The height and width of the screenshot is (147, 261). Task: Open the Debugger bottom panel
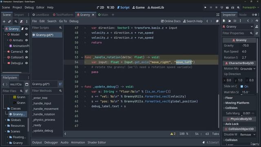[51, 143]
